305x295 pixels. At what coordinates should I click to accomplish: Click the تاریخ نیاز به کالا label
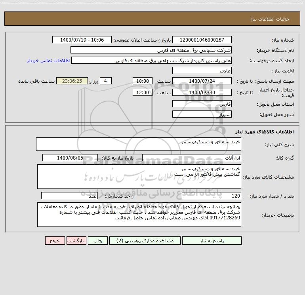[x=118, y=158]
